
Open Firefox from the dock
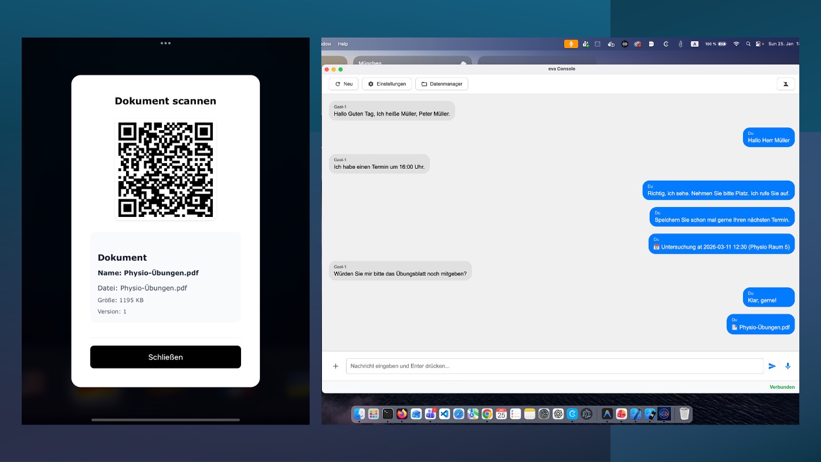pyautogui.click(x=402, y=414)
